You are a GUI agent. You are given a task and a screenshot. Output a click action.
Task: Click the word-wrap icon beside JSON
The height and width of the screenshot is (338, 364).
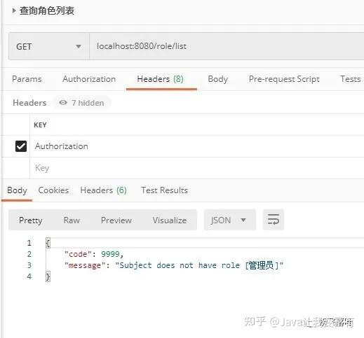(274, 220)
